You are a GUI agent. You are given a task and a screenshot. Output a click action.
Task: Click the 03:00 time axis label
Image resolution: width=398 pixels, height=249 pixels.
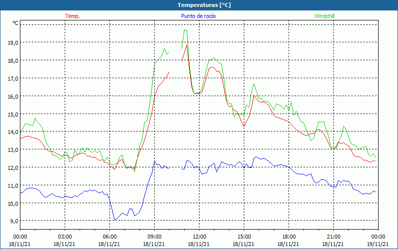(x=65, y=237)
